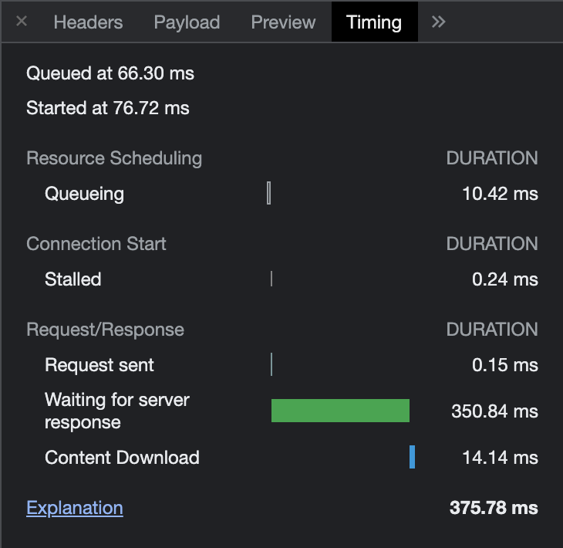Viewport: 563px width, 548px height.
Task: Click the Timing tab
Action: pyautogui.click(x=374, y=22)
